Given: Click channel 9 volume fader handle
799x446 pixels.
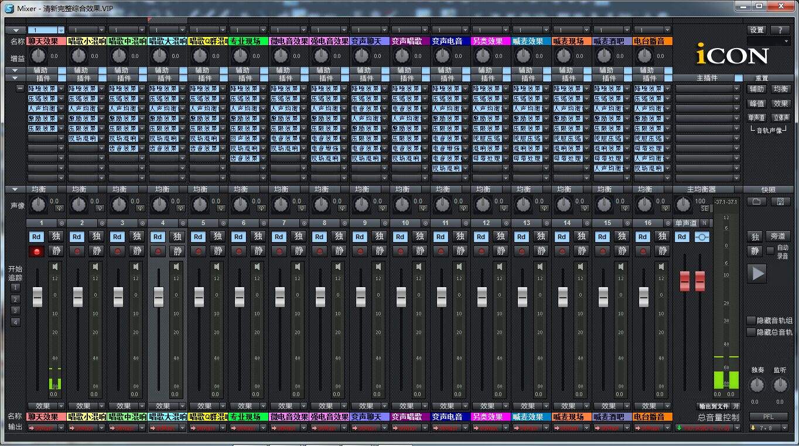Looking at the screenshot, I should tap(361, 297).
